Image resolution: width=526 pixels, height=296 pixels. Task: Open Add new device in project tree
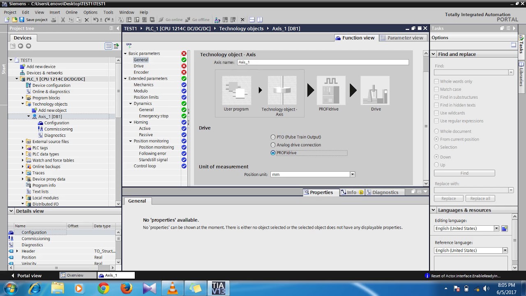click(x=41, y=67)
